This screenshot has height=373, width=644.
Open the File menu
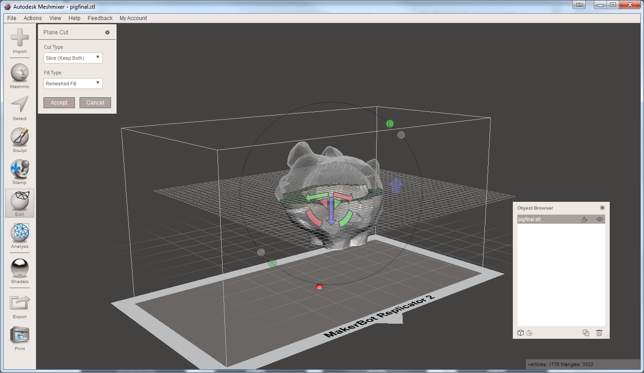tap(12, 18)
